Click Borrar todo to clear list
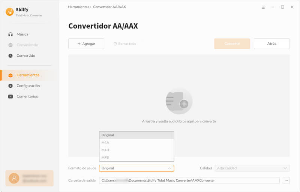Image resolution: width=300 pixels, height=192 pixels. click(x=125, y=44)
